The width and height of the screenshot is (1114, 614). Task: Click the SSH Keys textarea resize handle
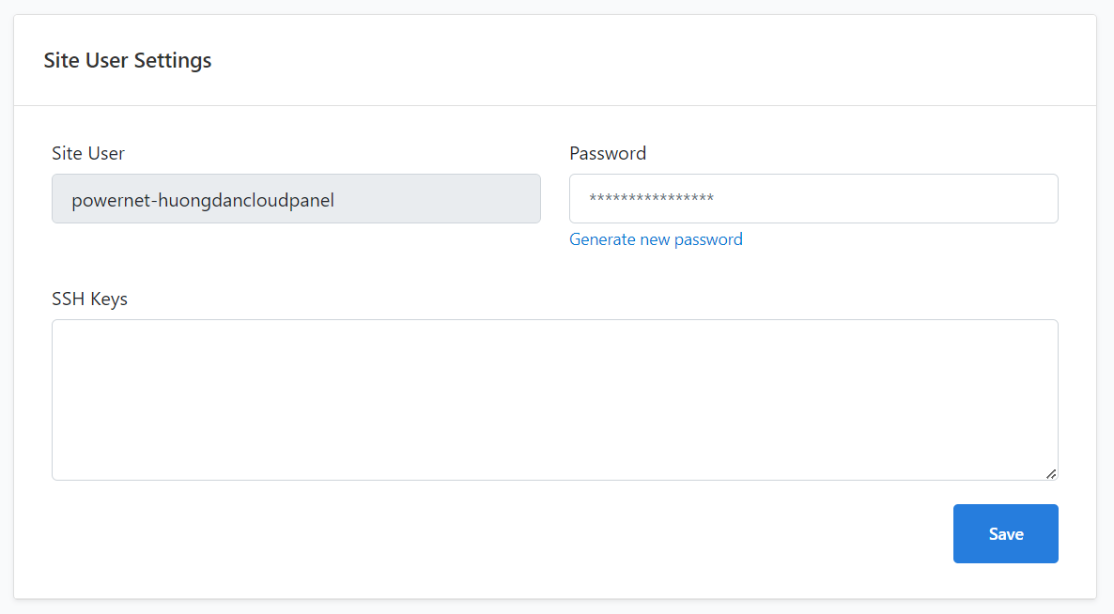pos(1051,473)
